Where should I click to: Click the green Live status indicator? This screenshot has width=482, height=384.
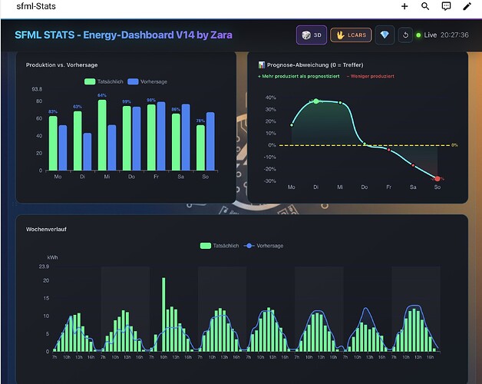418,35
